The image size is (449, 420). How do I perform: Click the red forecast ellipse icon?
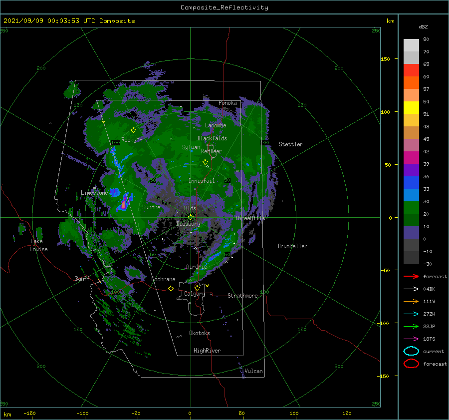tap(411, 364)
